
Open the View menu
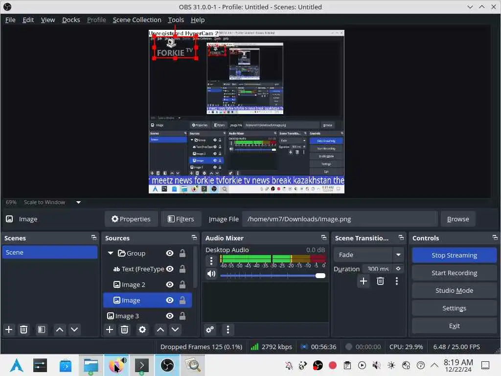[x=48, y=20]
